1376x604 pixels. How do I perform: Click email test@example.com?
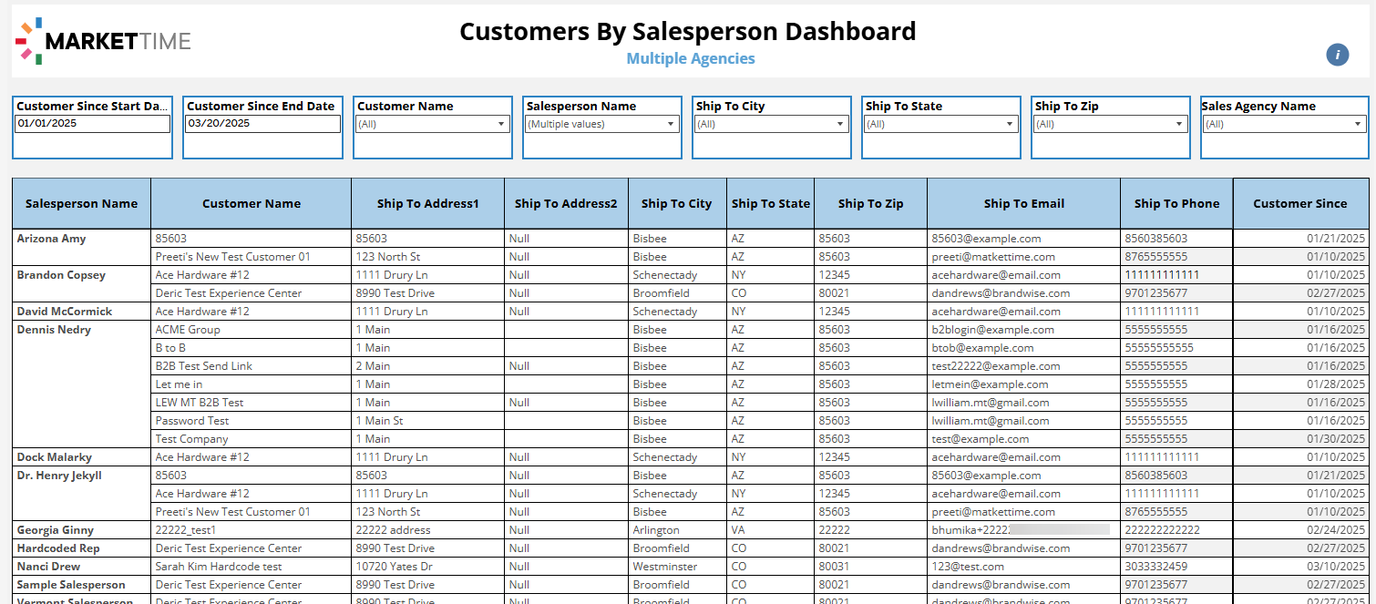(x=981, y=439)
